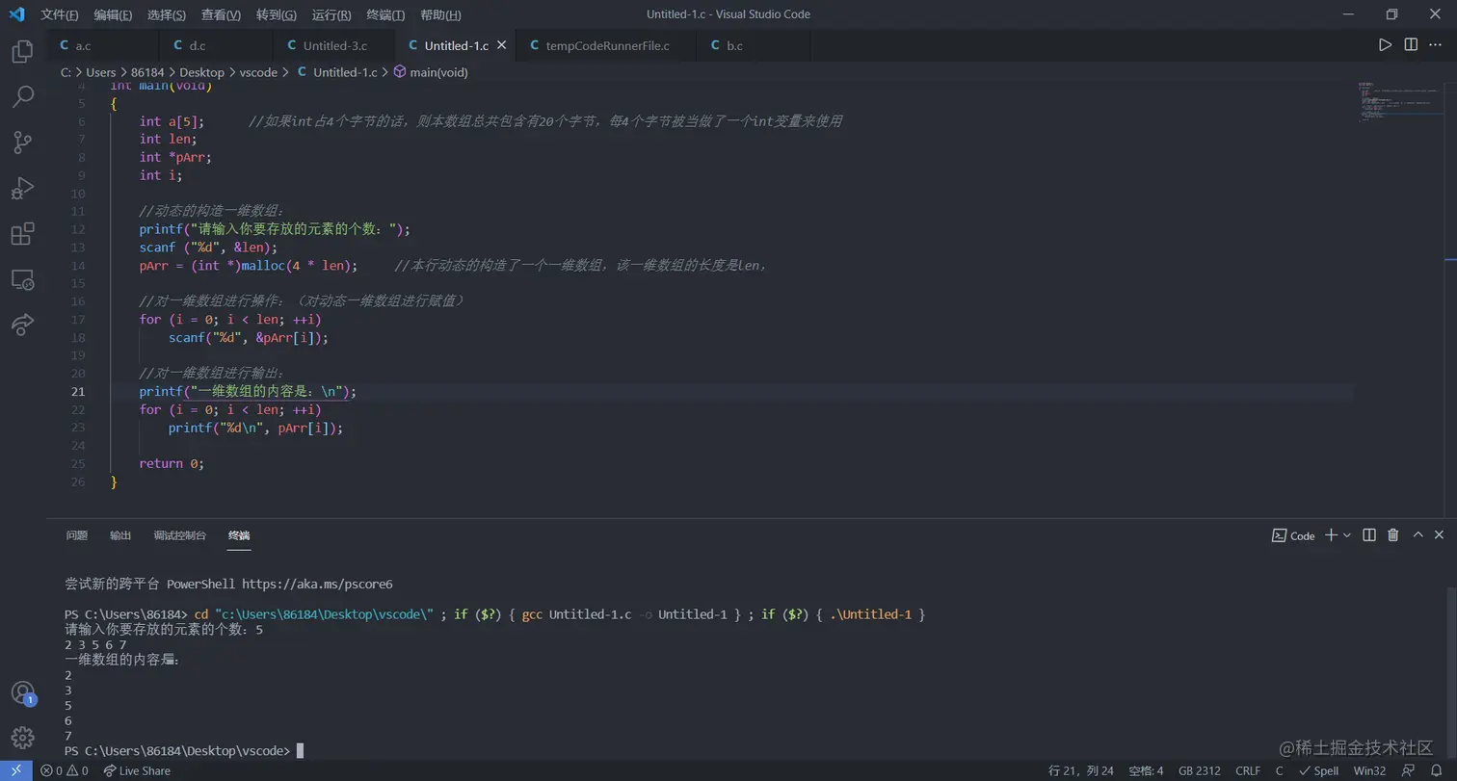Viewport: 1457px width, 781px height.
Task: Expand the vscode breadcrumb segment
Action: (257, 72)
